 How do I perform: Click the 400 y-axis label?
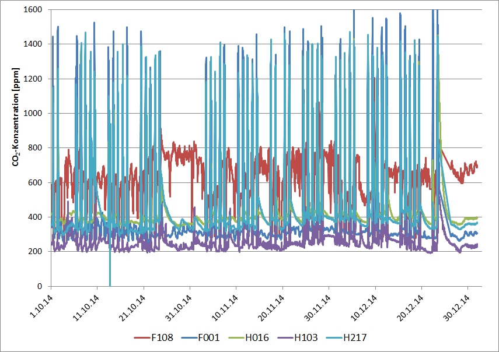tap(35, 217)
